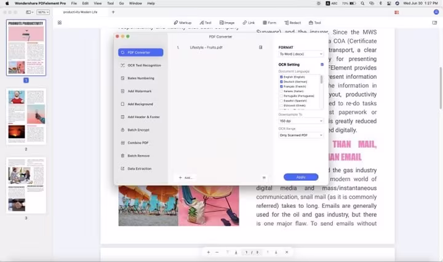Viewport: 443px width, 262px height.
Task: Open the OCR Range dropdown
Action: [301, 135]
